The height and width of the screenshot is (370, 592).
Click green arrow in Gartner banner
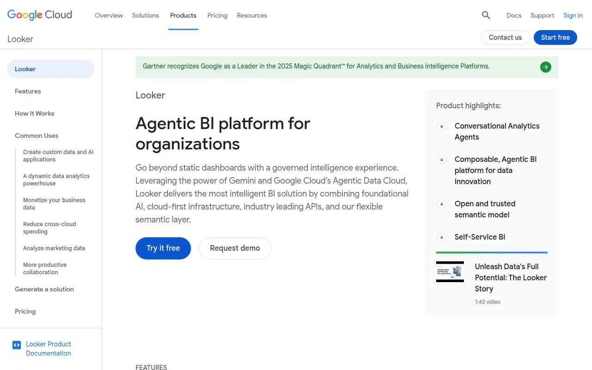pos(546,67)
